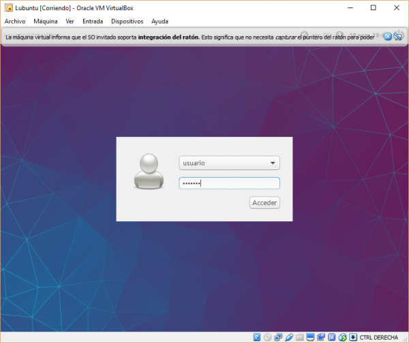Click the mouse integration status icon
409x343 pixels.
(x=343, y=337)
